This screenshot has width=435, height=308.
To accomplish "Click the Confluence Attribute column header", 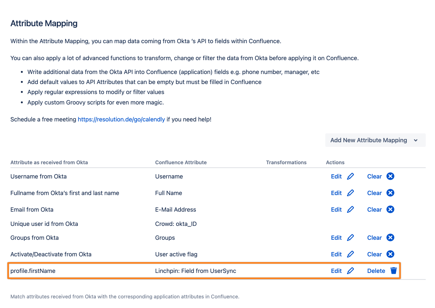I will tap(181, 162).
